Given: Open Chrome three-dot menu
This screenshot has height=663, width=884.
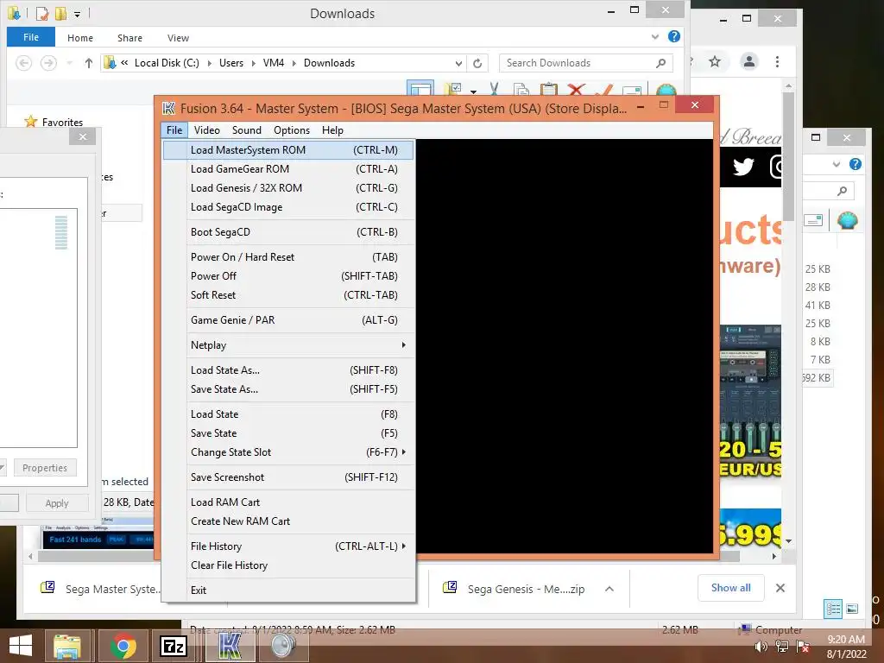Looking at the screenshot, I should (777, 61).
